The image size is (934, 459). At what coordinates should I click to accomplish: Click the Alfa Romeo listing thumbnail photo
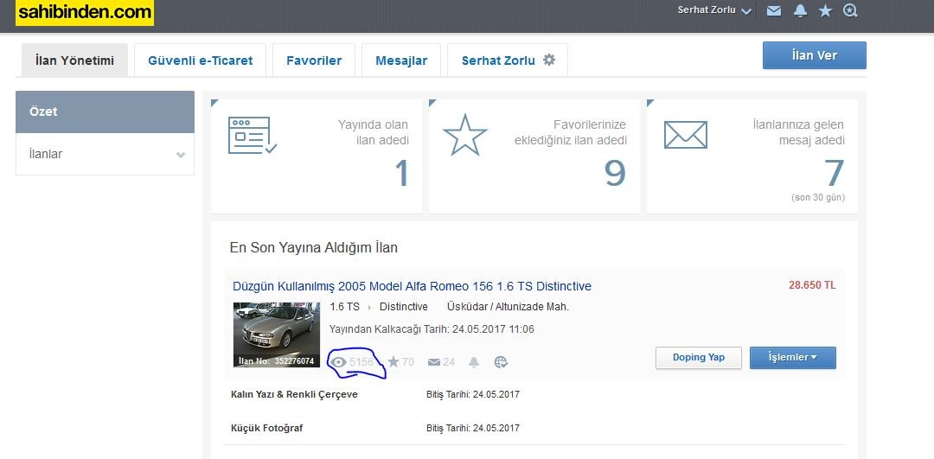click(x=276, y=335)
